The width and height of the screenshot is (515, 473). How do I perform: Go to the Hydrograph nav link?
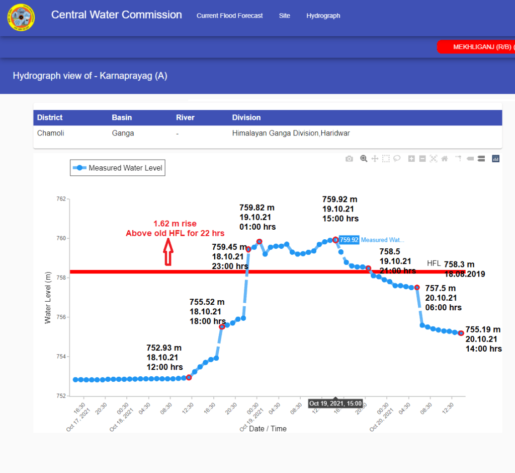pyautogui.click(x=323, y=16)
